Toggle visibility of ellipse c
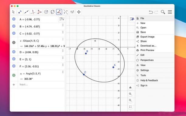The width and height of the screenshot is (186, 116). (14, 43)
